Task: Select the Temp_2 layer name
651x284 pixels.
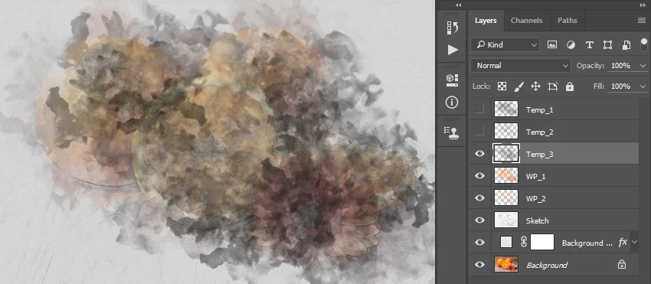Action: click(539, 132)
